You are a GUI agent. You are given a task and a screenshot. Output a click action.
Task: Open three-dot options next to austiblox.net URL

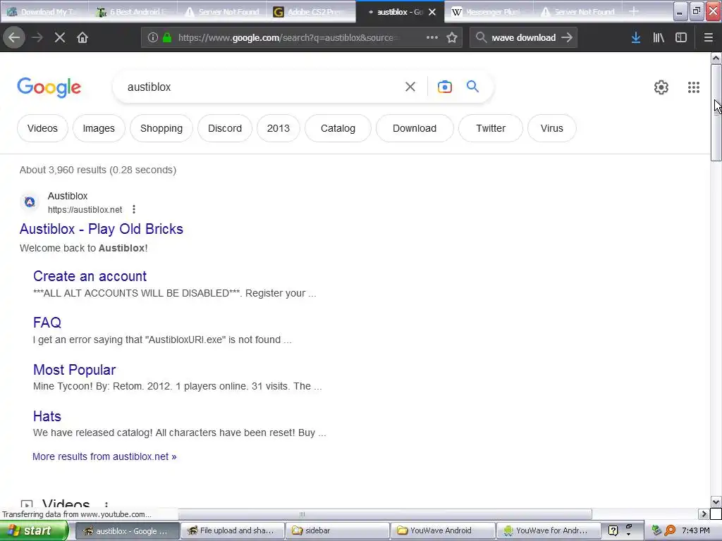134,209
